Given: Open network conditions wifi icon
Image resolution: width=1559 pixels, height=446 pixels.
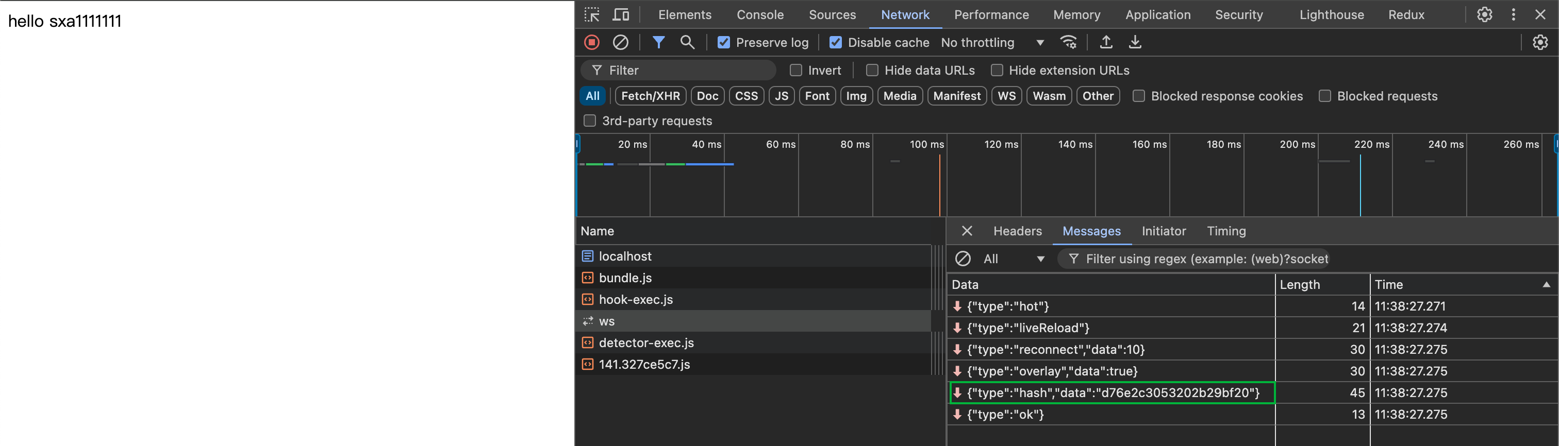Looking at the screenshot, I should (x=1068, y=42).
